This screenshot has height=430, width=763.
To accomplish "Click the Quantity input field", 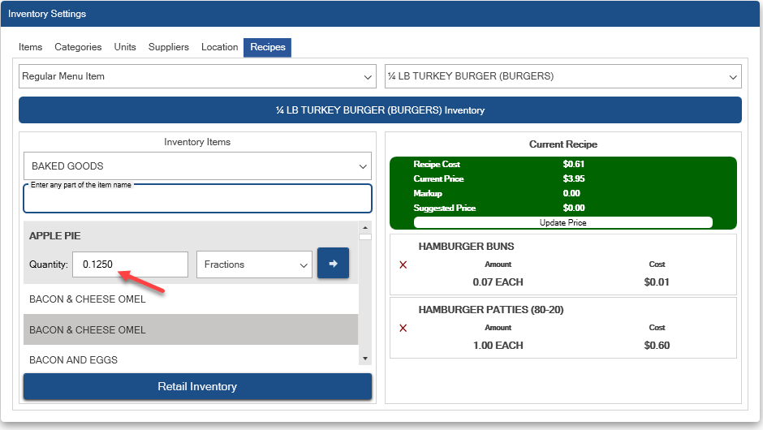I will [x=130, y=264].
